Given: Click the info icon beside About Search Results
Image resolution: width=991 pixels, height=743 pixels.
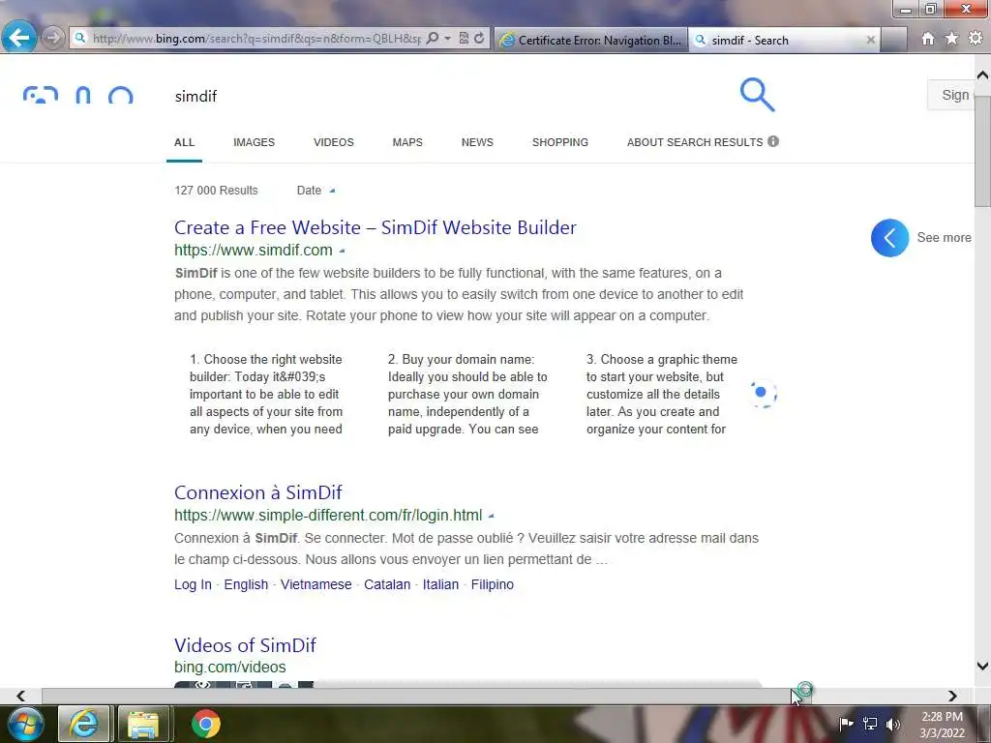Looking at the screenshot, I should 773,141.
